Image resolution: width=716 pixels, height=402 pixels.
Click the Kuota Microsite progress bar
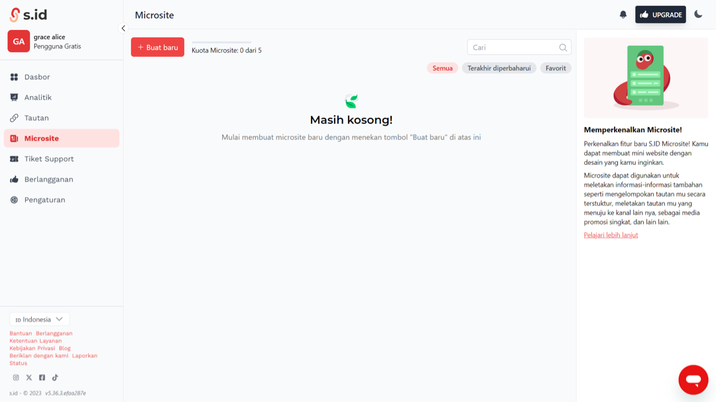pos(221,42)
